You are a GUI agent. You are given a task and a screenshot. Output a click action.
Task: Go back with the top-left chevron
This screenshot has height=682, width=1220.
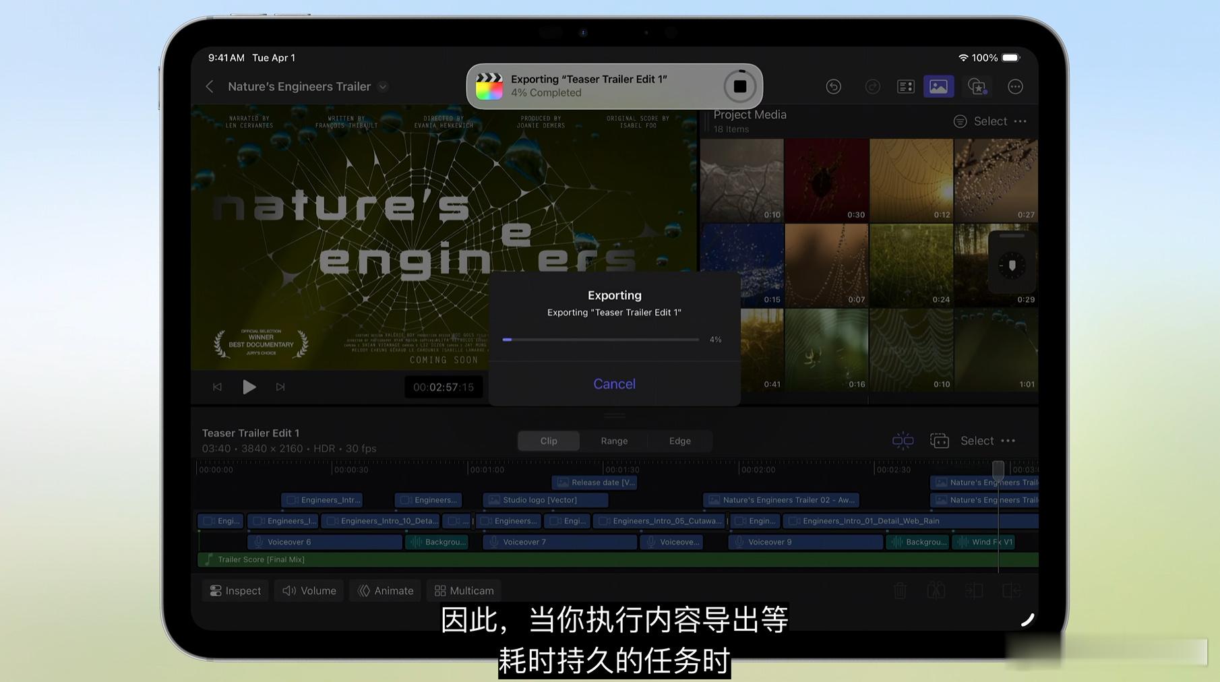[210, 86]
